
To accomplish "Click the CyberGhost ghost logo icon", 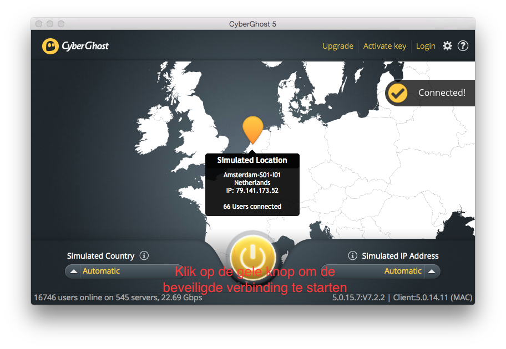I will [x=50, y=46].
